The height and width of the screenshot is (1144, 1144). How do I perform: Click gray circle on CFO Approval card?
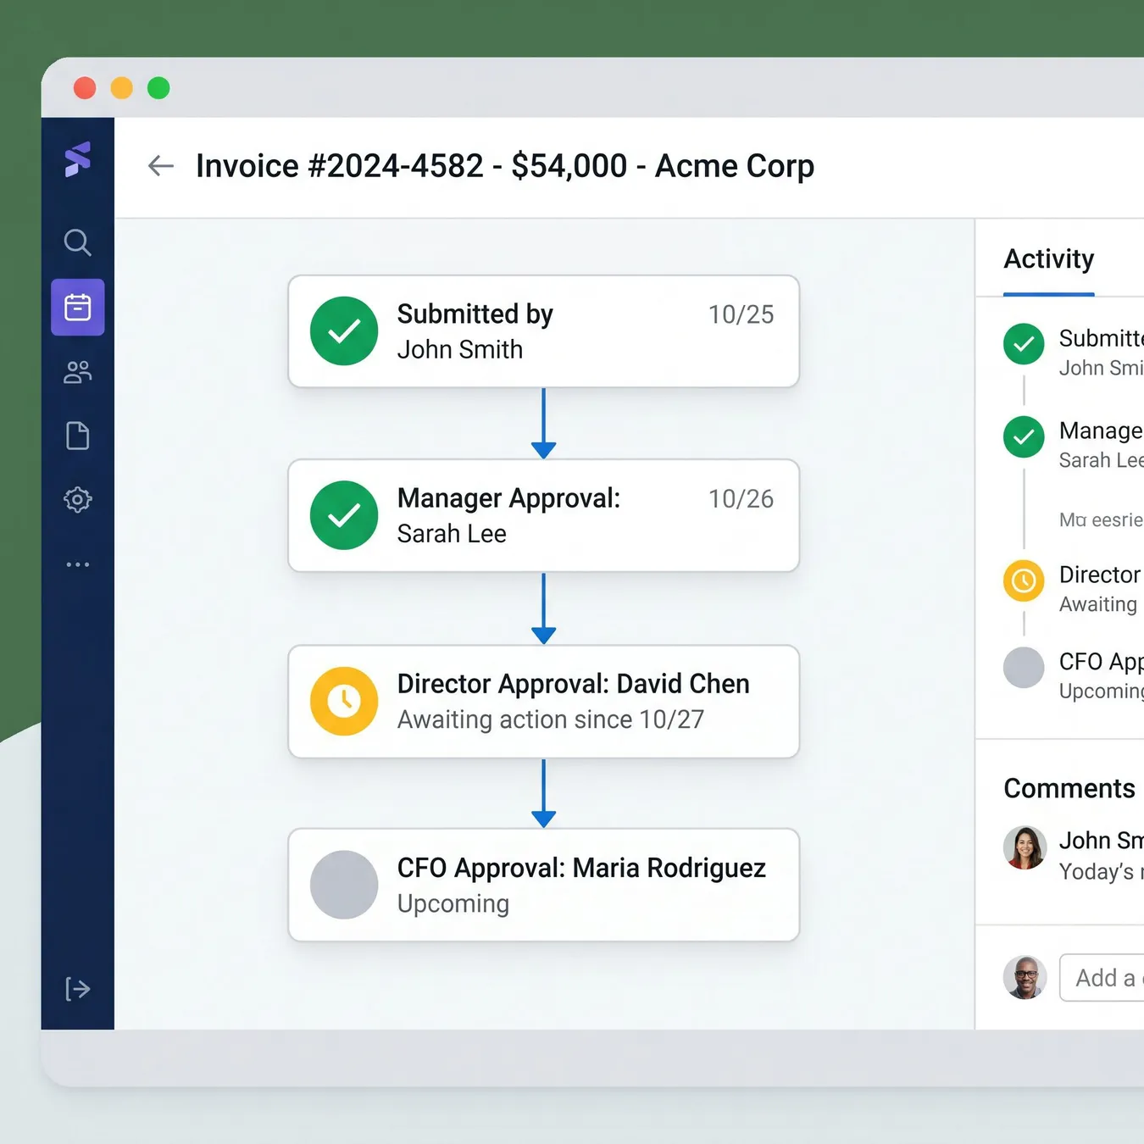tap(344, 885)
